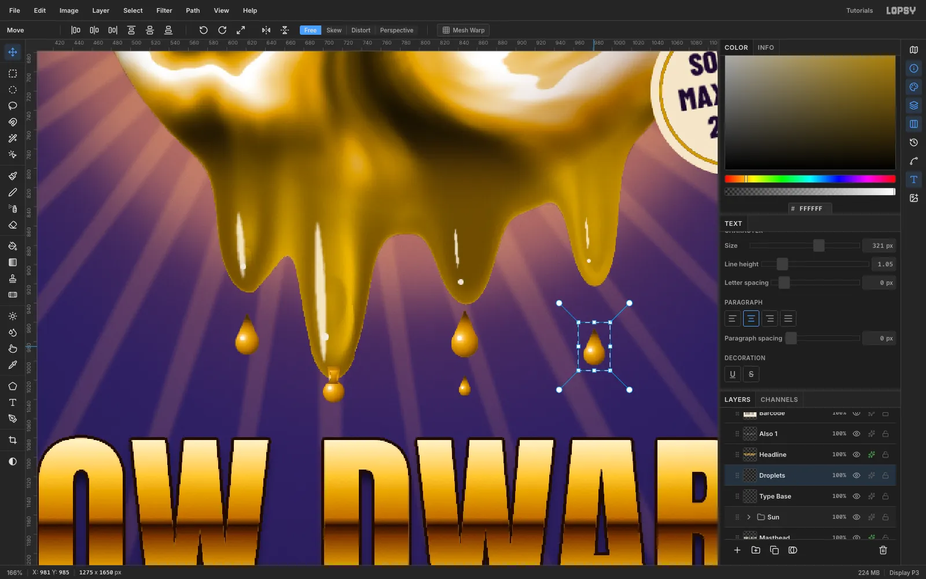Image resolution: width=926 pixels, height=579 pixels.
Task: Add a new layer with the plus icon
Action: tap(737, 550)
